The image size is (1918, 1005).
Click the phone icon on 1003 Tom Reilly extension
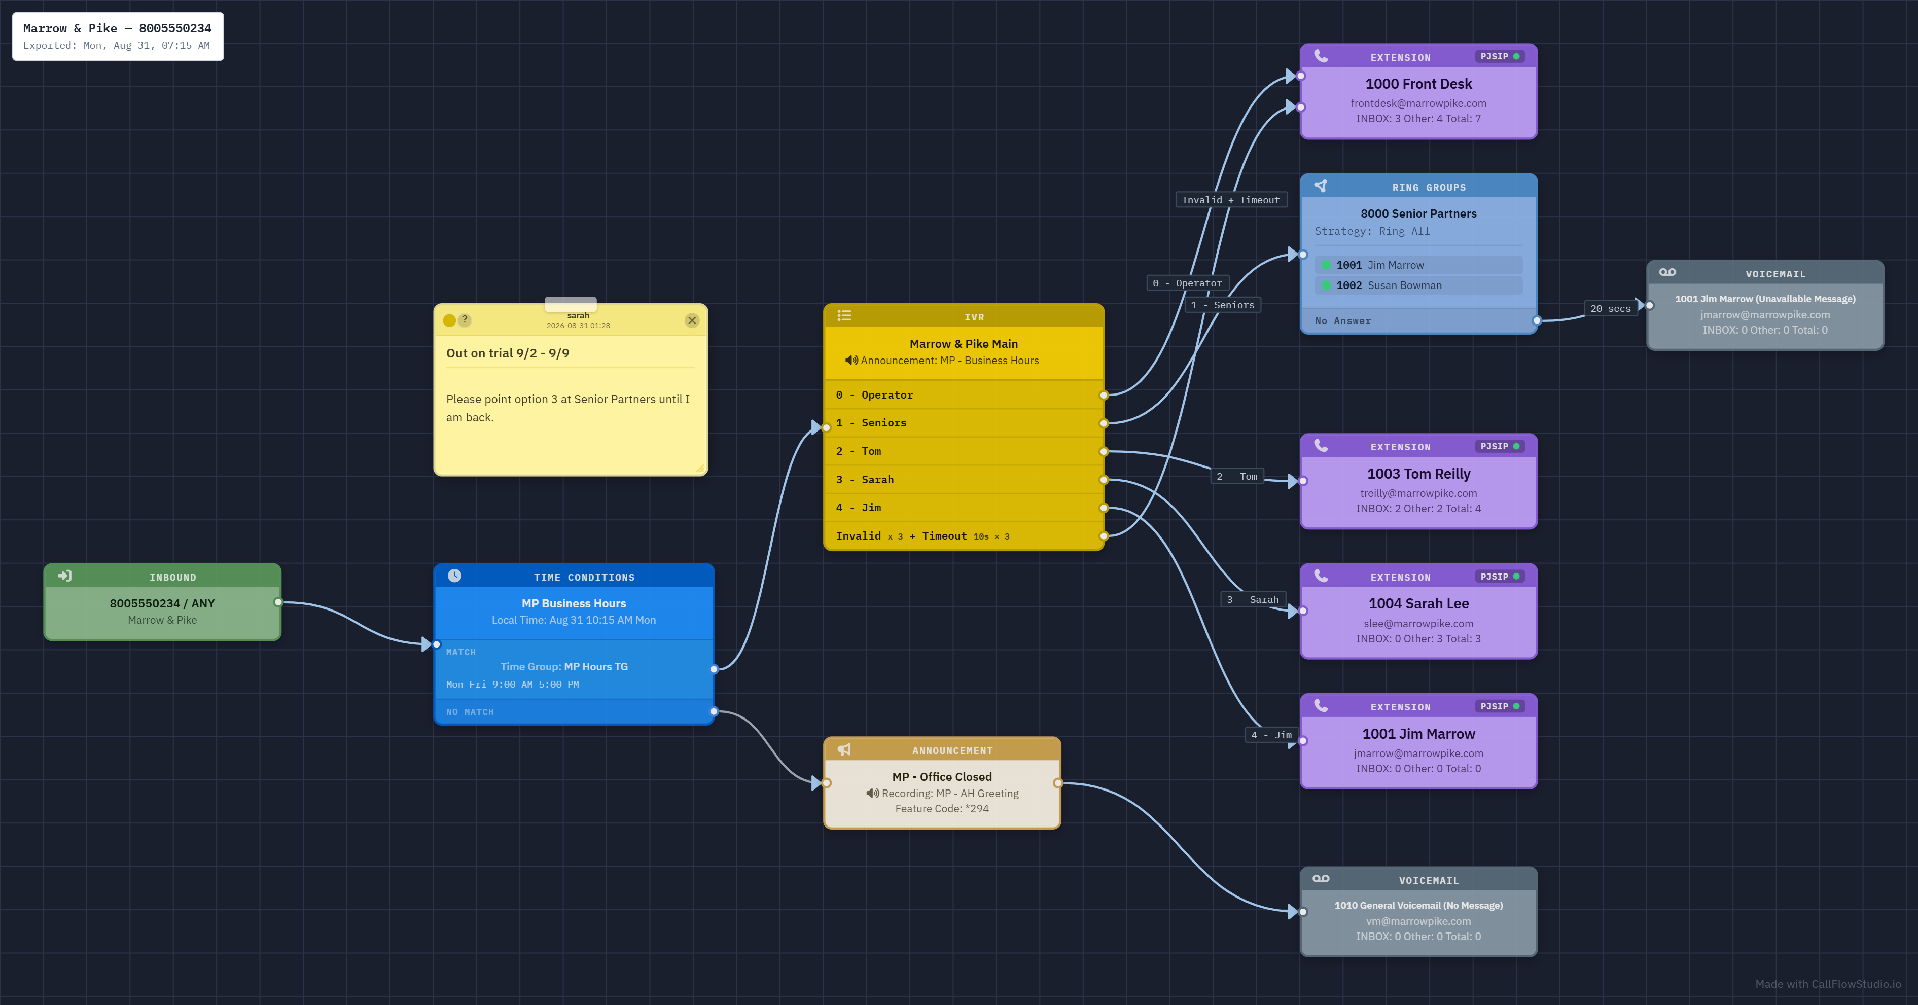point(1321,446)
